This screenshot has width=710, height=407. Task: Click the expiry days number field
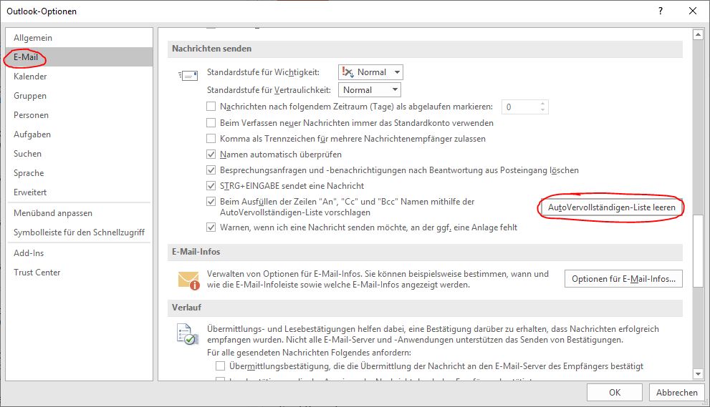(520, 107)
